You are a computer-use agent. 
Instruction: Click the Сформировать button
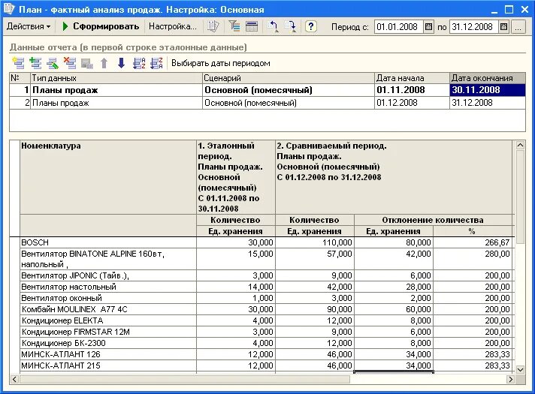(x=101, y=26)
